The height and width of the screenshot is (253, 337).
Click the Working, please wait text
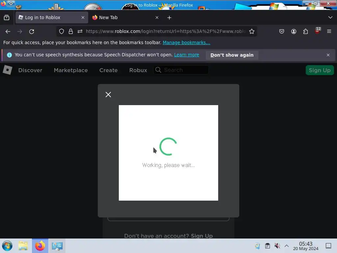pos(168,165)
